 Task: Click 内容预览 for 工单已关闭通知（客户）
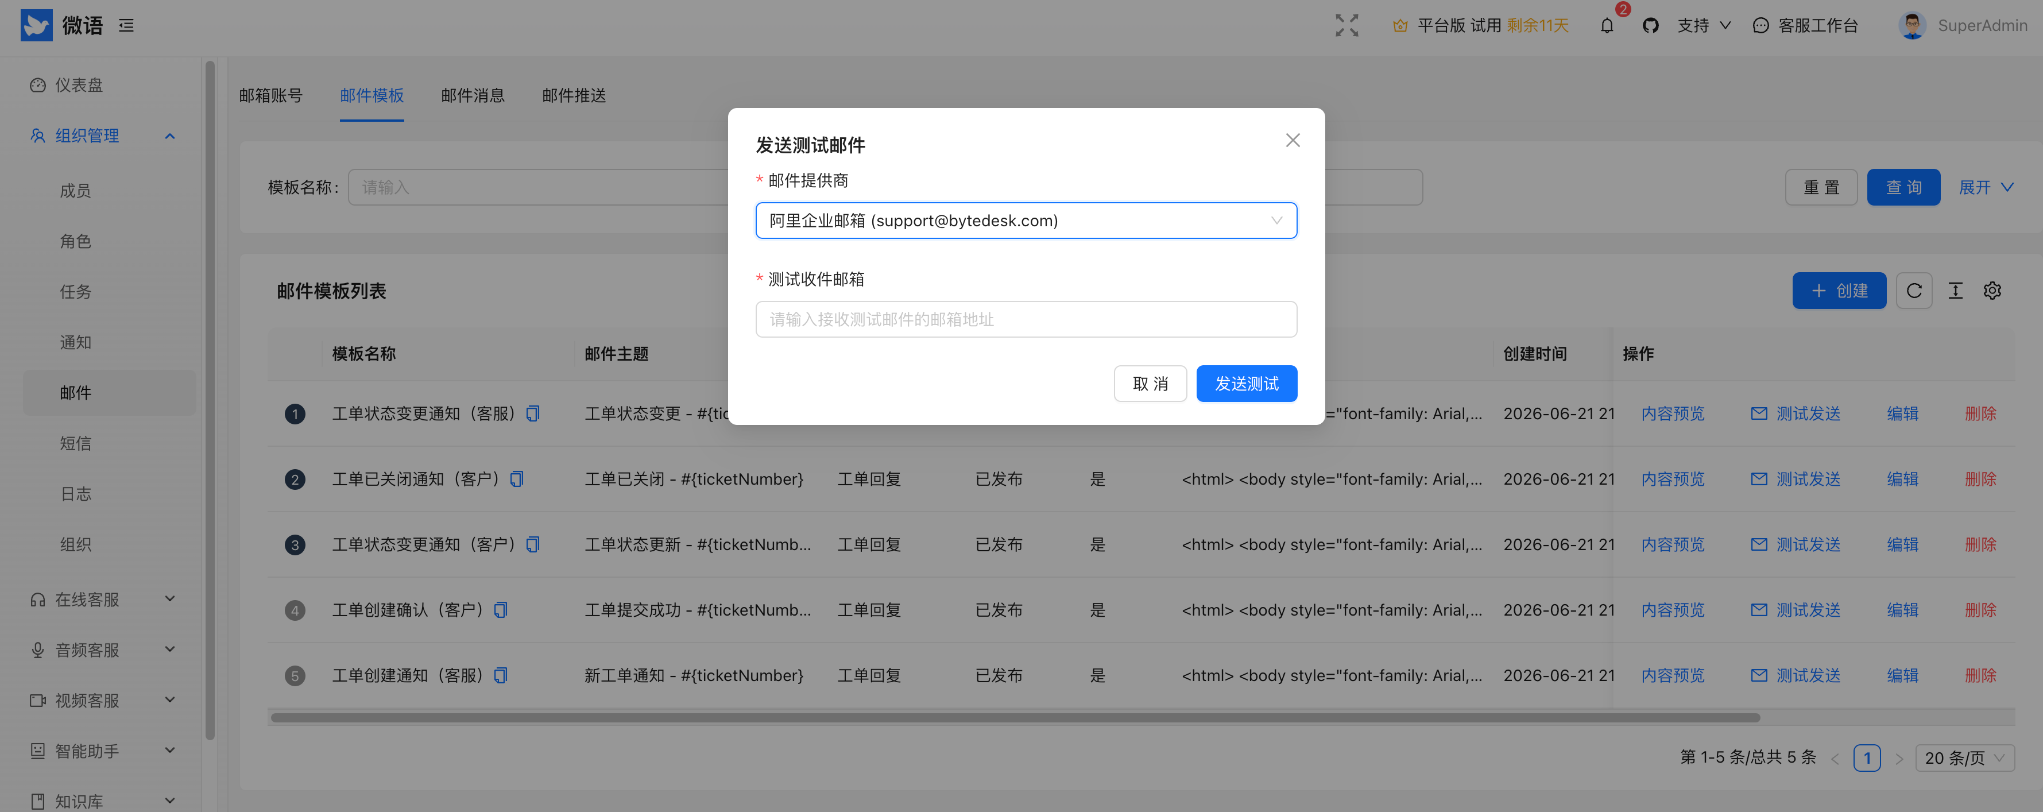[1673, 479]
